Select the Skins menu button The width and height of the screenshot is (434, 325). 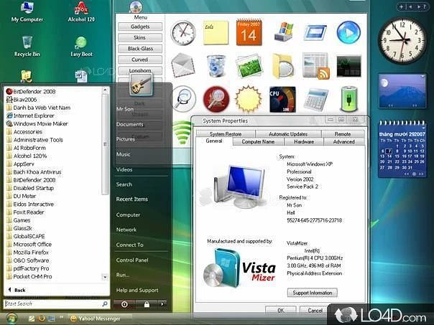click(x=140, y=37)
